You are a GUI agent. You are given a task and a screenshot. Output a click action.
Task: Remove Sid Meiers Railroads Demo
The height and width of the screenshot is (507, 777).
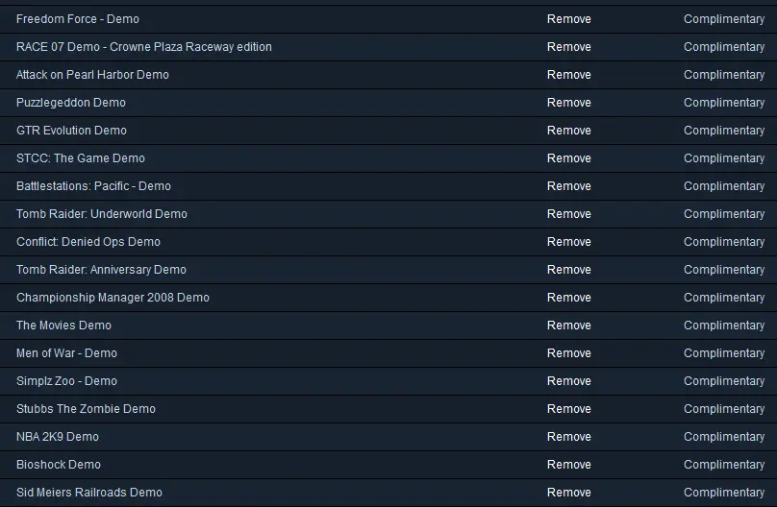tap(569, 493)
